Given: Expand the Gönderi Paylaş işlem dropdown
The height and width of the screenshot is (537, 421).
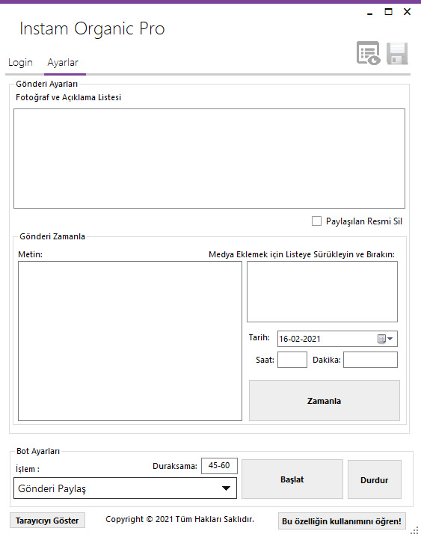Looking at the screenshot, I should (125, 488).
